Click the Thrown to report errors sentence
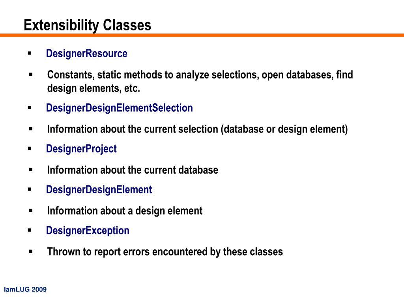This screenshot has height=303, width=404. point(165,252)
